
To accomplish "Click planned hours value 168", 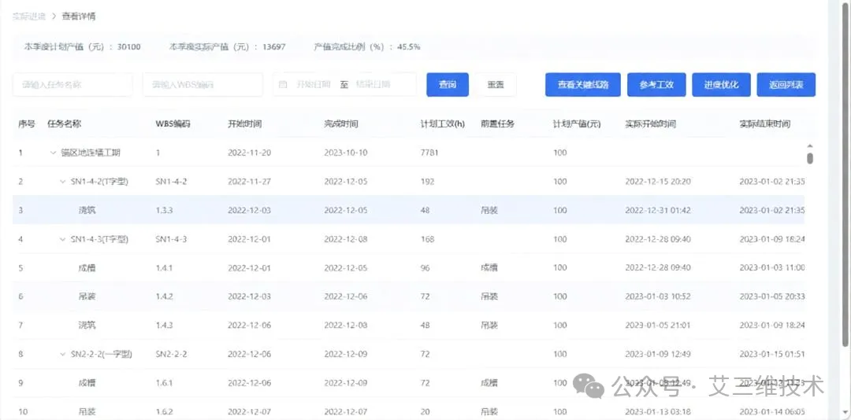I will pos(427,239).
